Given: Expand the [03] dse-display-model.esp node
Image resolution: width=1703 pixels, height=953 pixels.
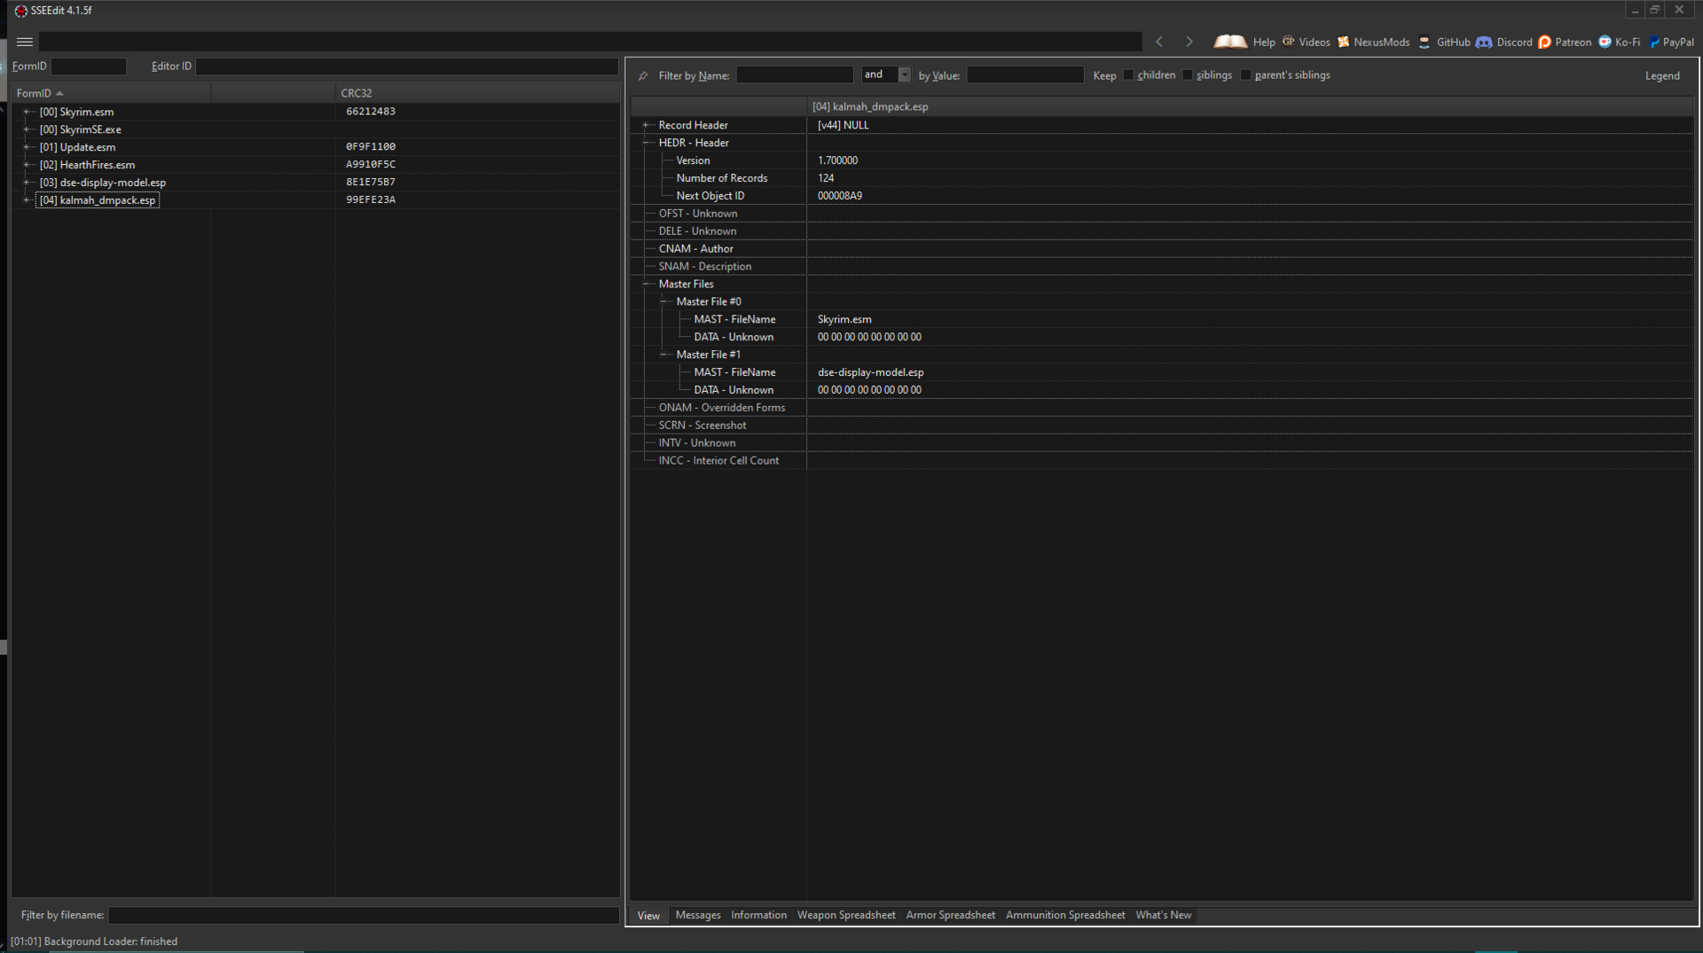Looking at the screenshot, I should (x=26, y=183).
